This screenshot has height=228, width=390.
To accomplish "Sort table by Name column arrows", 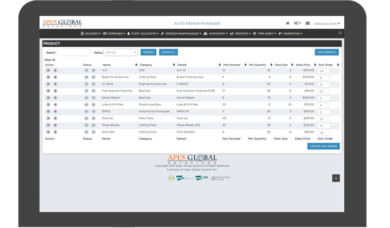I will tap(136, 65).
